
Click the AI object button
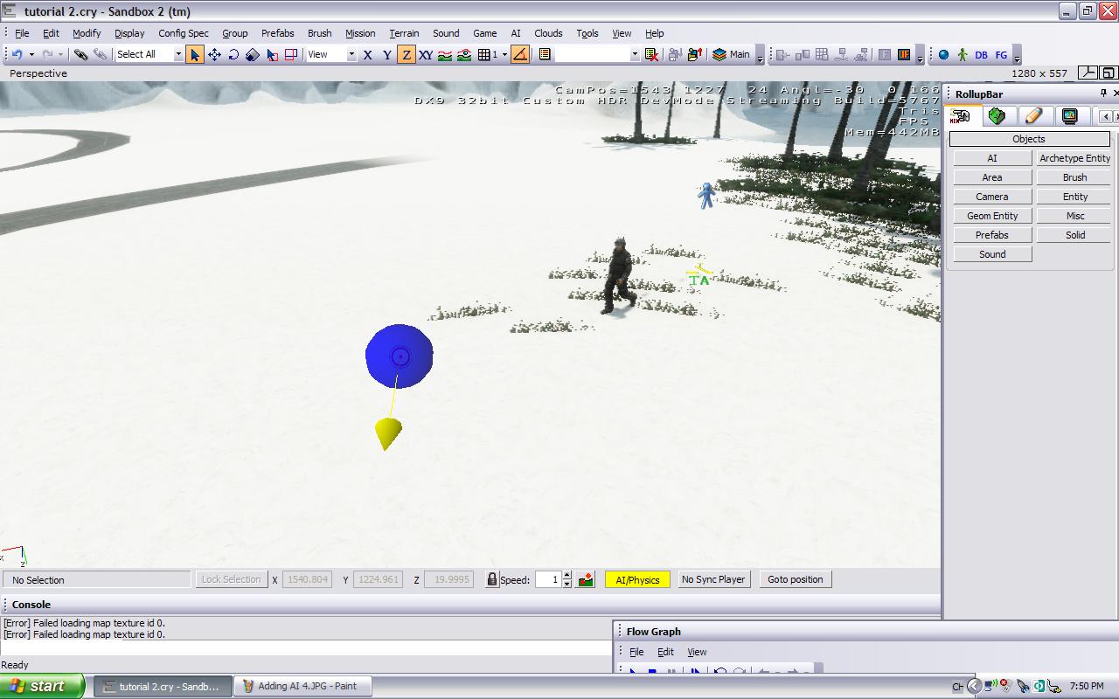pyautogui.click(x=992, y=158)
